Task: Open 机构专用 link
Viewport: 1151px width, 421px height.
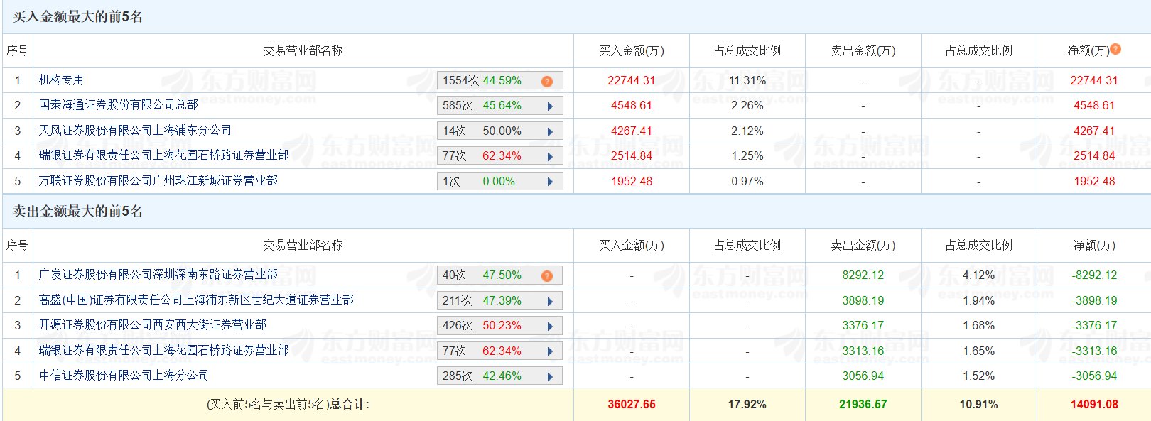Action: [61, 80]
